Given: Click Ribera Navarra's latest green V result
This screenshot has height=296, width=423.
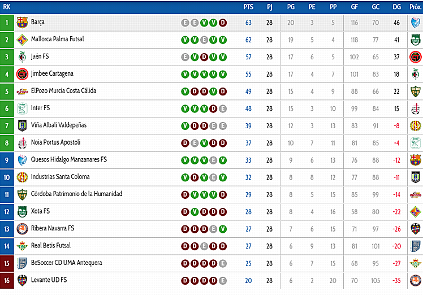Looking at the screenshot, I should coord(223,229).
